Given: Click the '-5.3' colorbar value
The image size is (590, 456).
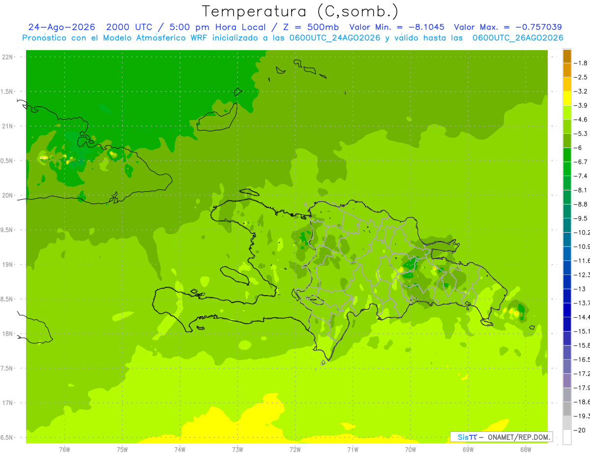Looking at the screenshot, I should tap(581, 133).
